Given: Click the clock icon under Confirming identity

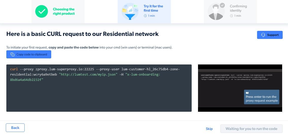Looking at the screenshot, I should point(231,16).
